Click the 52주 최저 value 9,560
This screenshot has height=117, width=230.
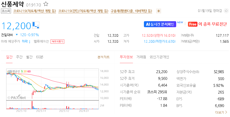pos(163,79)
